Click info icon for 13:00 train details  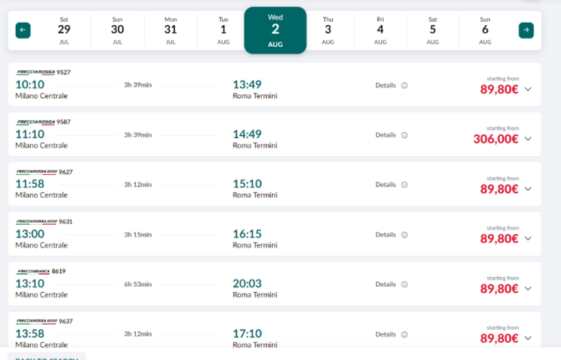click(x=405, y=235)
